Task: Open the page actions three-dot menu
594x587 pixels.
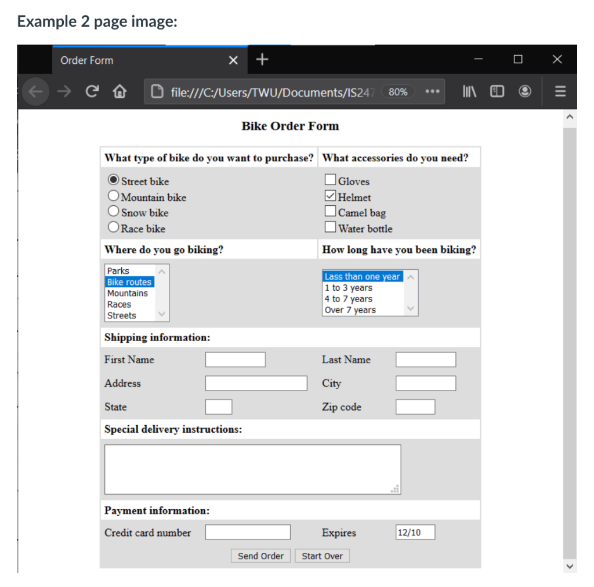Action: [x=432, y=91]
